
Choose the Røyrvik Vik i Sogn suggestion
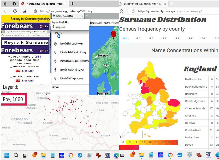pos(70,78)
